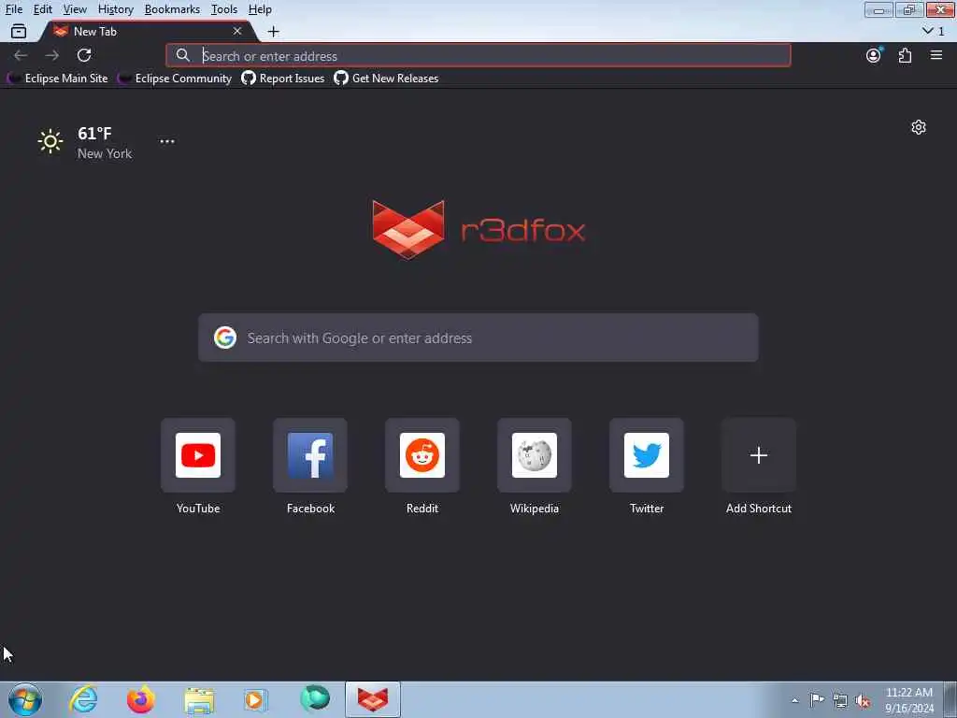The width and height of the screenshot is (957, 718).
Task: Open the Action Center flag icon
Action: pos(817,700)
